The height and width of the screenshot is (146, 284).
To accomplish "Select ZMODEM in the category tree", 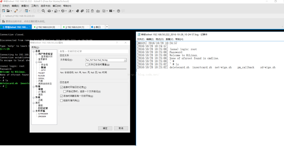I will [42, 117].
